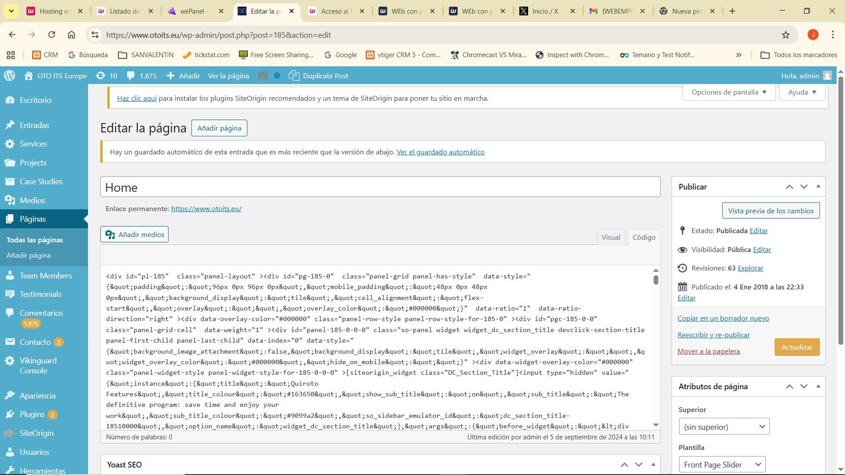This screenshot has width=845, height=475.
Task: Open the Superior parent page dropdown
Action: pyautogui.click(x=724, y=427)
